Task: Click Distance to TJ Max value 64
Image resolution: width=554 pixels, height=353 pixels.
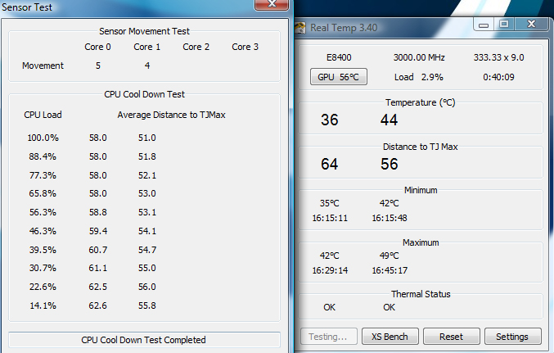Action: (x=329, y=164)
